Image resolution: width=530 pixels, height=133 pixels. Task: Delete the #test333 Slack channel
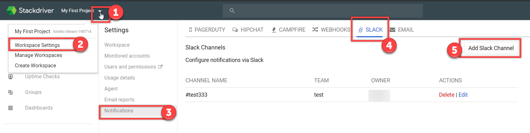446,95
